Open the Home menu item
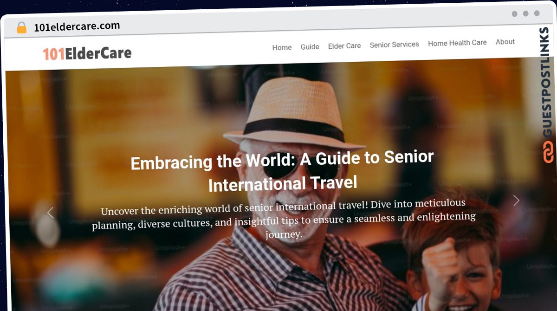The image size is (557, 311). 282,47
